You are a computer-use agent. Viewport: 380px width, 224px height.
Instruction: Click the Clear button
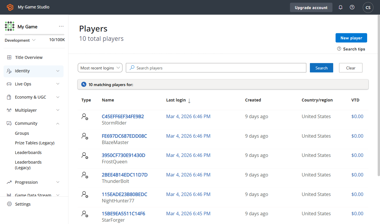click(350, 68)
